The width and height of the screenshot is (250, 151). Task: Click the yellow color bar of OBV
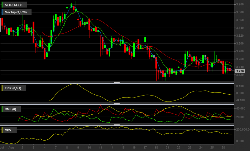pyautogui.click(x=2, y=130)
